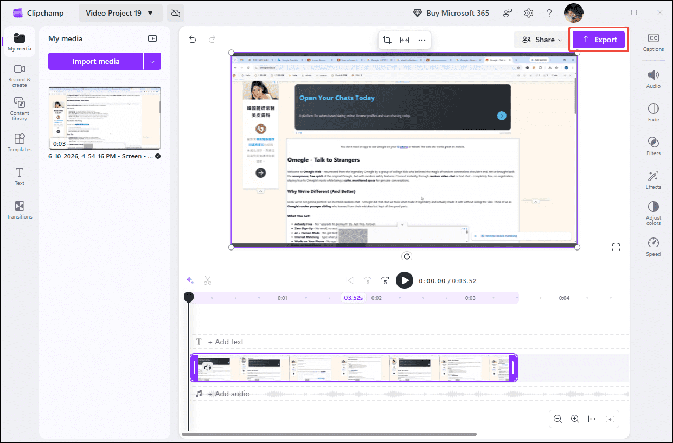Viewport: 673px width, 443px height.
Task: Click the 0:01 mark on timeline ruler
Action: [283, 298]
